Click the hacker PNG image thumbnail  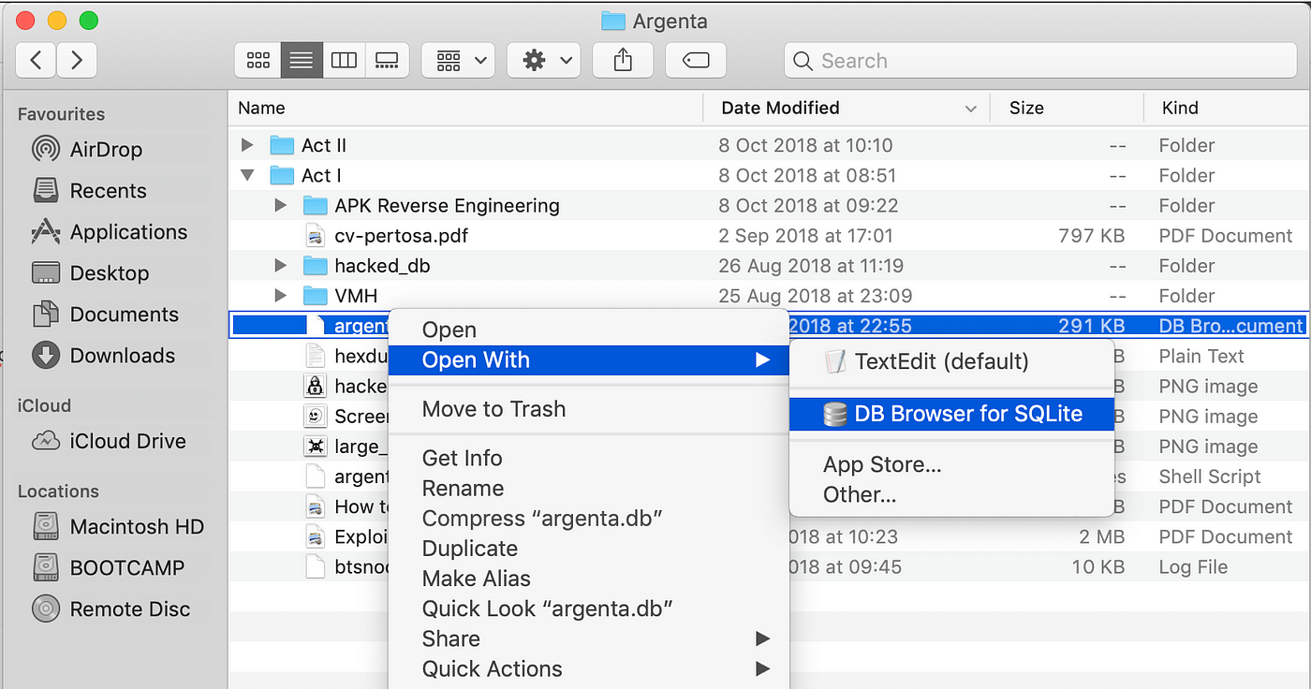pos(315,386)
